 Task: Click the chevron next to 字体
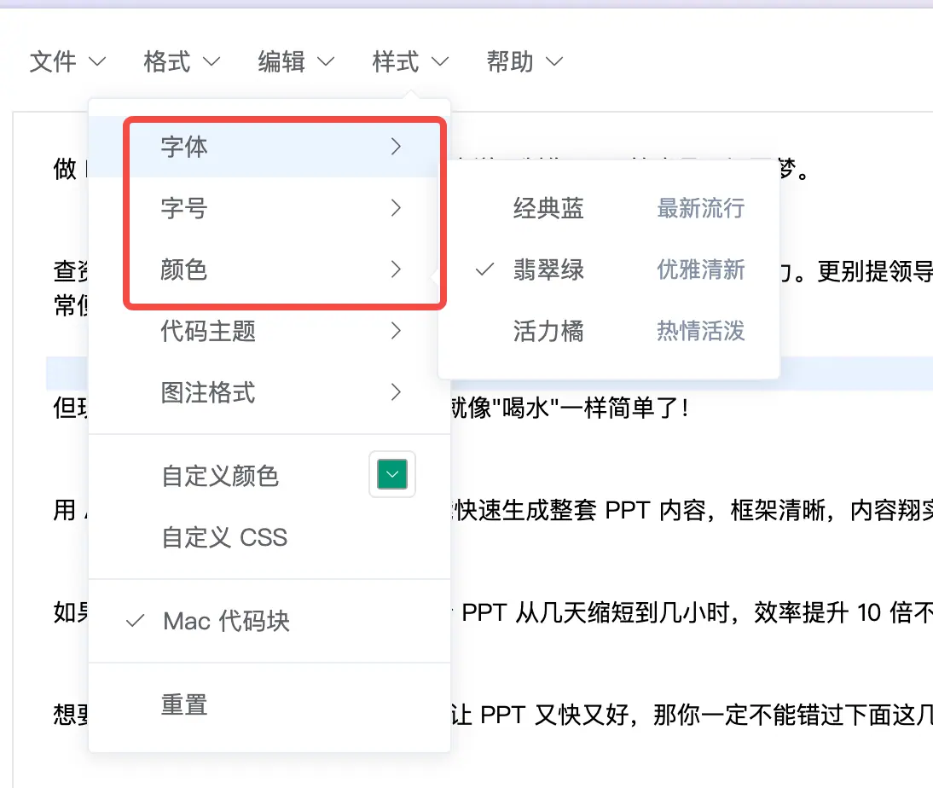click(396, 147)
